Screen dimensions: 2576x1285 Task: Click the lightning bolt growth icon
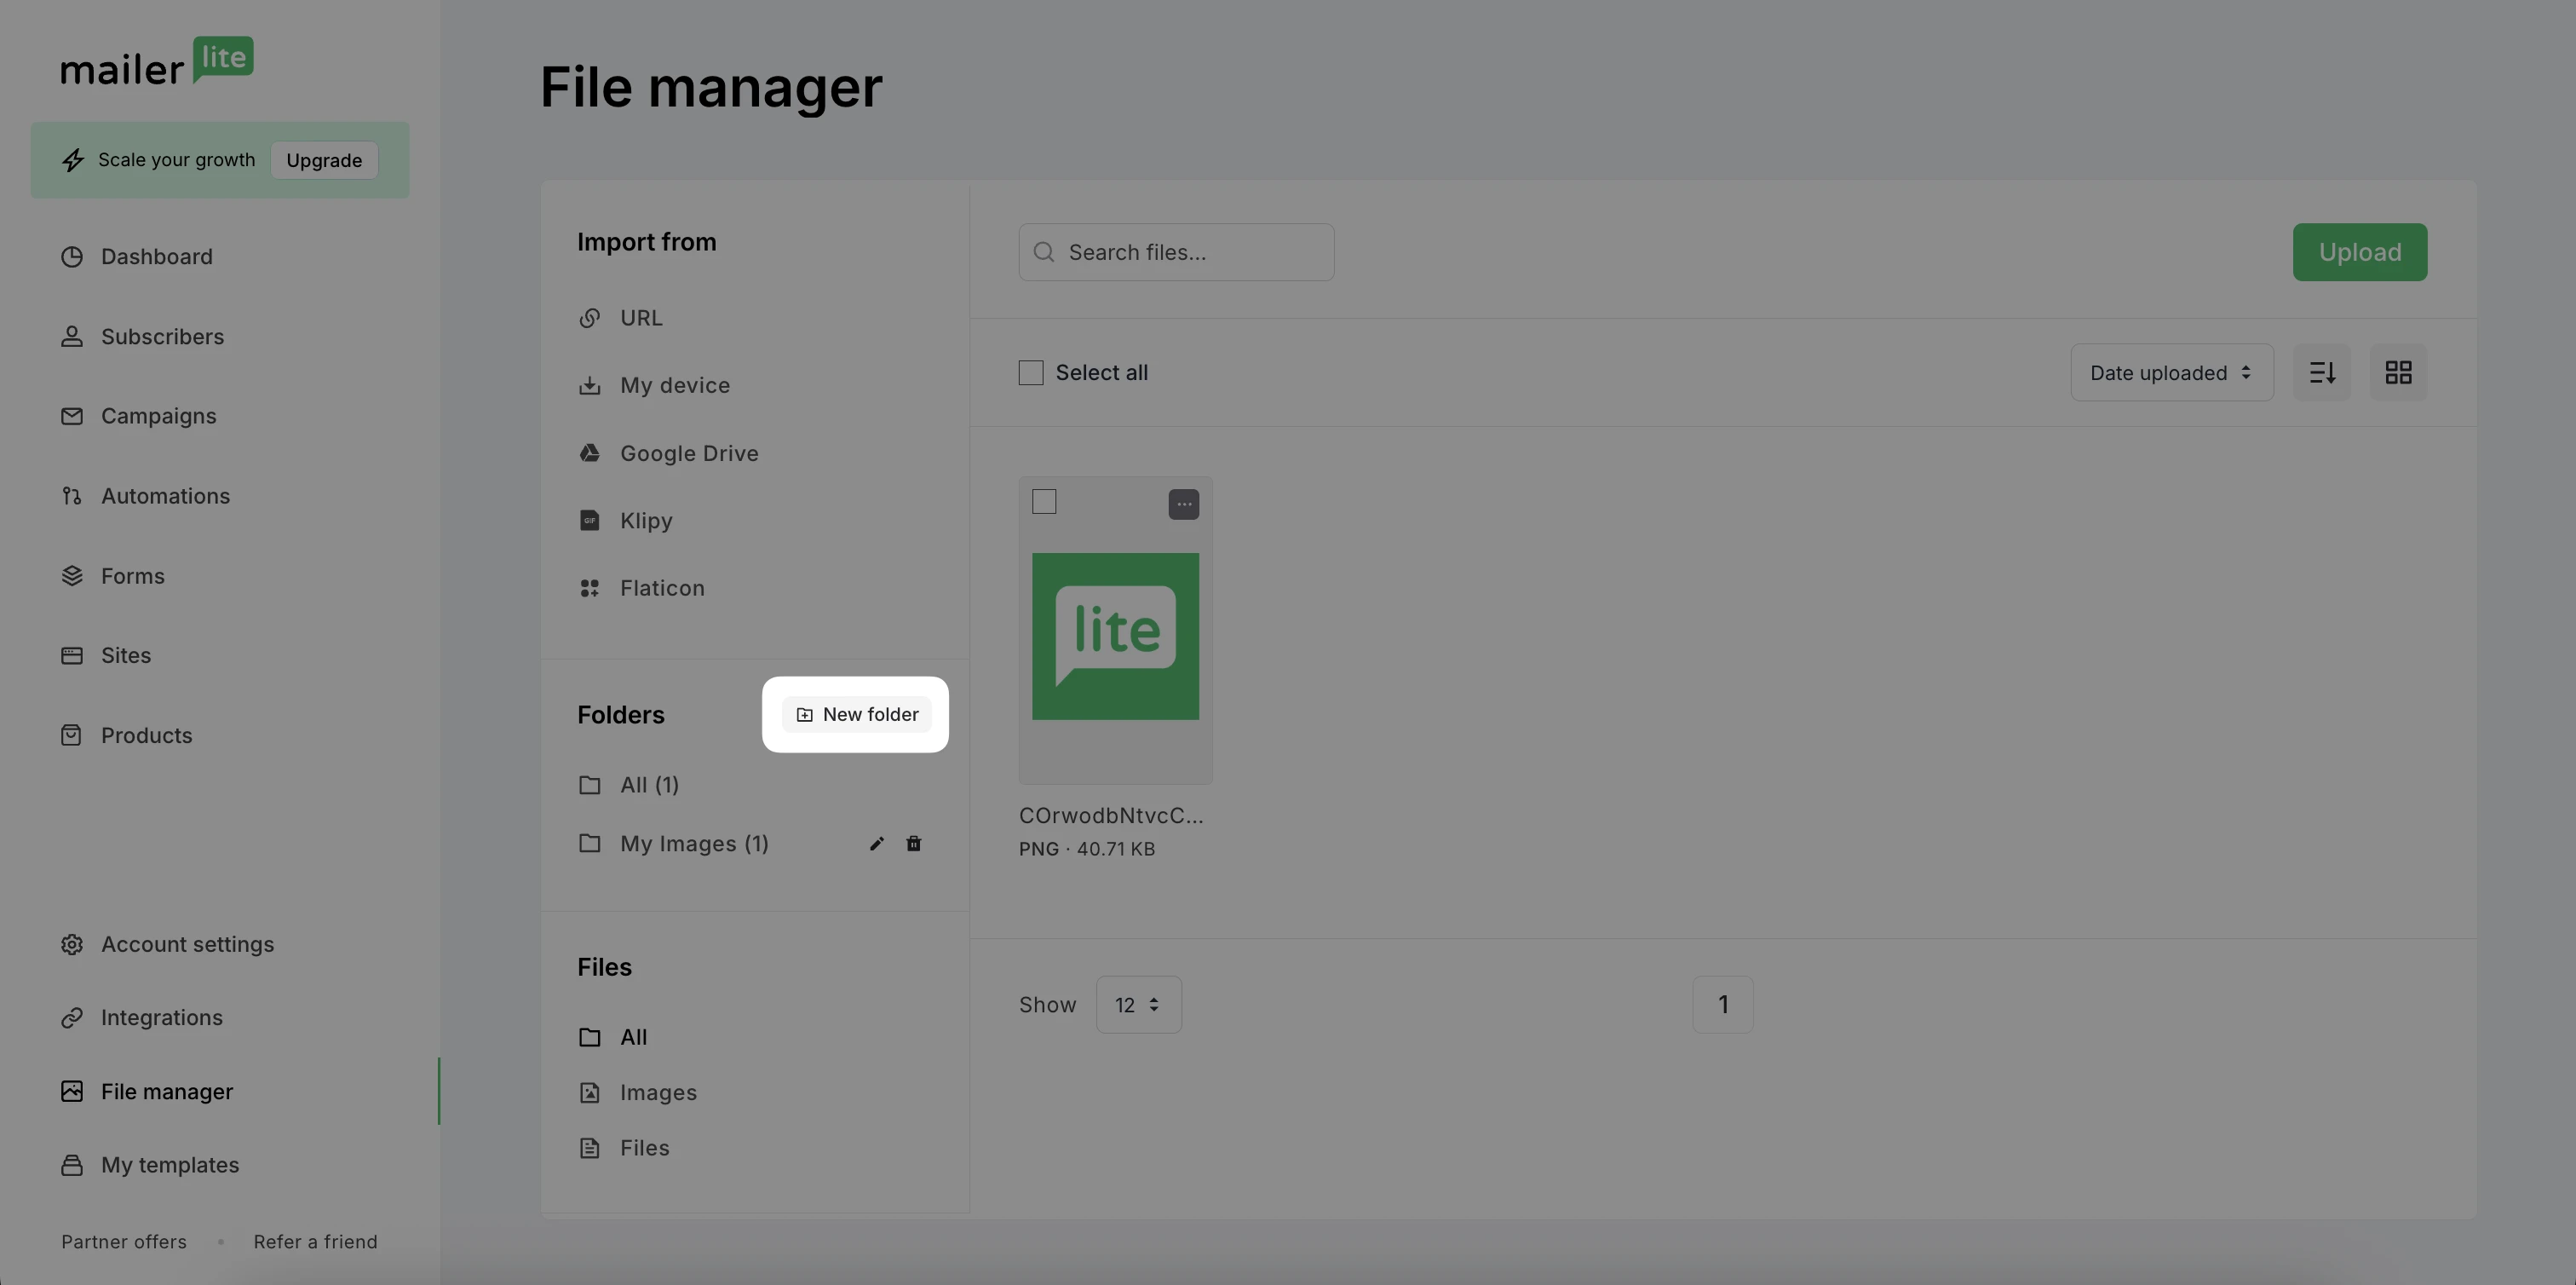click(x=73, y=160)
